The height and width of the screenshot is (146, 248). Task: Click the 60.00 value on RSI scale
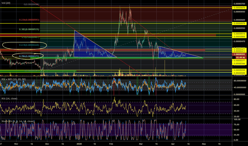237,105
